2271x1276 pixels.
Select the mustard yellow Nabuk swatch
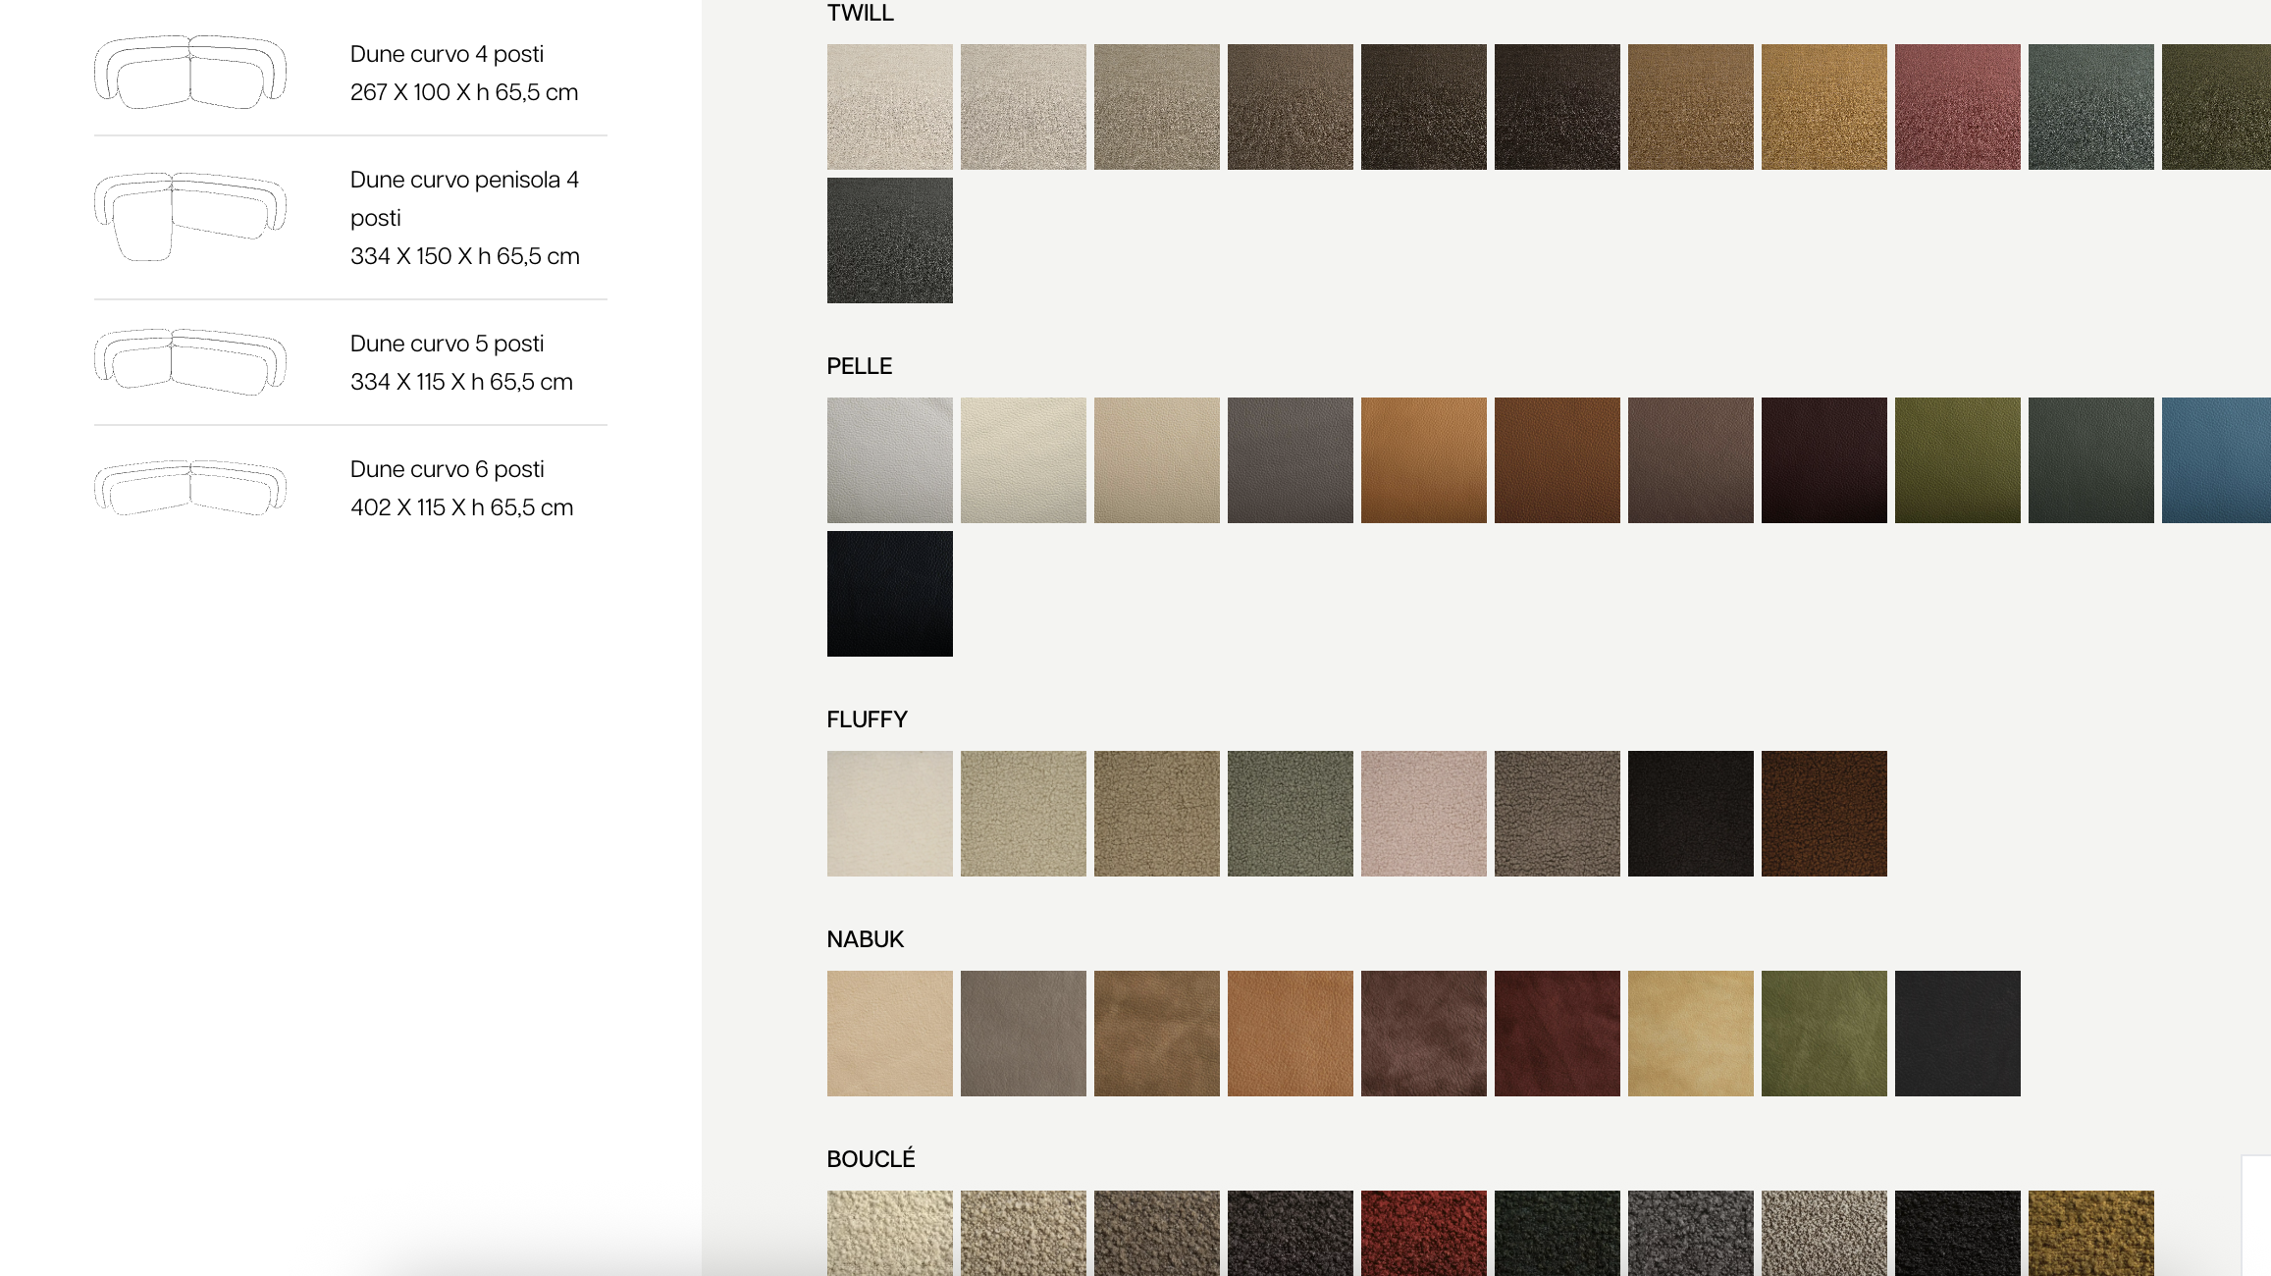click(x=1691, y=1034)
